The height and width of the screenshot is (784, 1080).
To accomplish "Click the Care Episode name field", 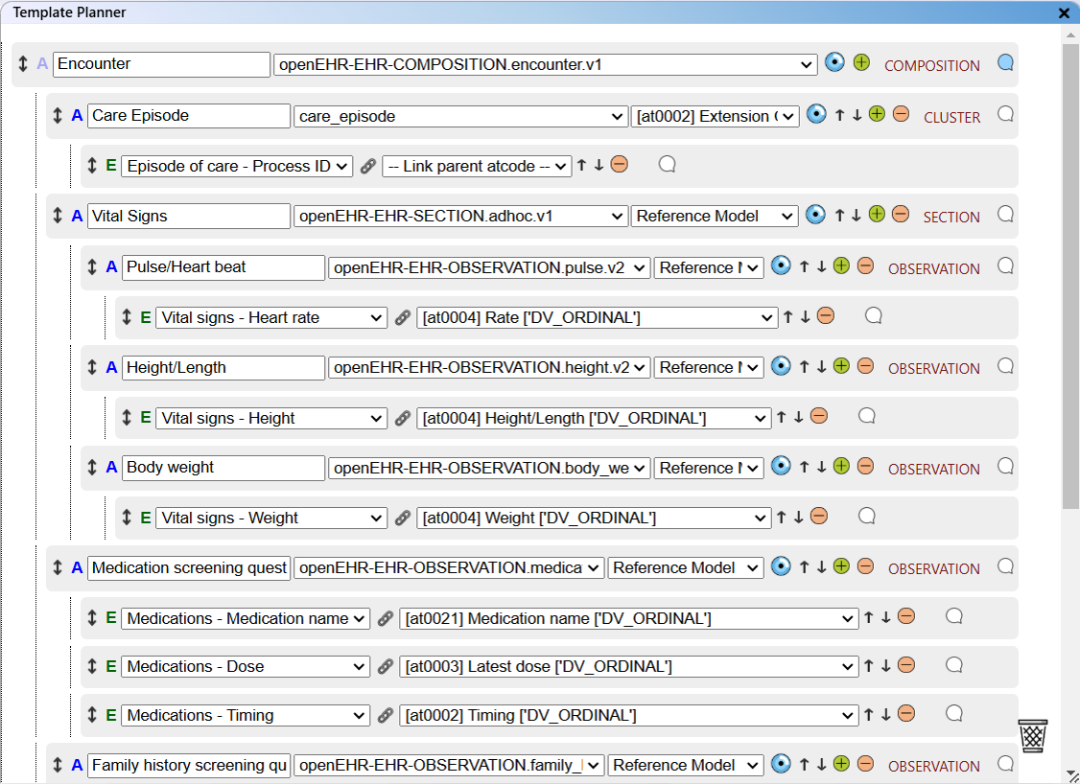I will click(x=190, y=116).
